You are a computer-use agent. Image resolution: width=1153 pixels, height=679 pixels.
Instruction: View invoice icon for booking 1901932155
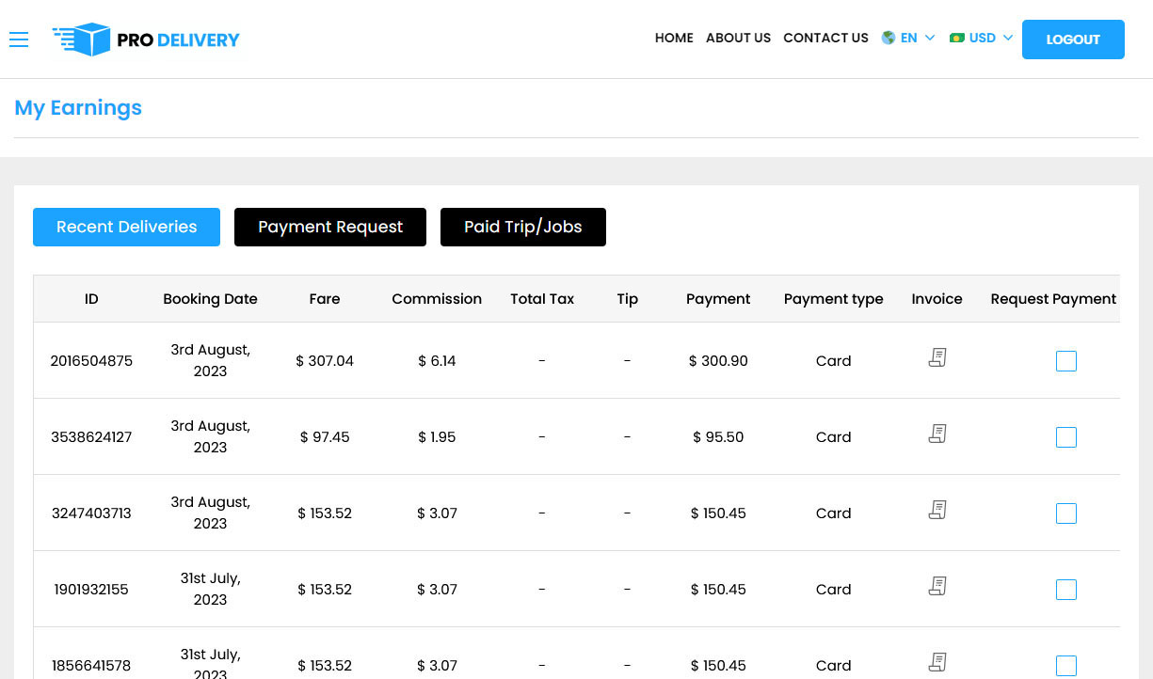(937, 586)
